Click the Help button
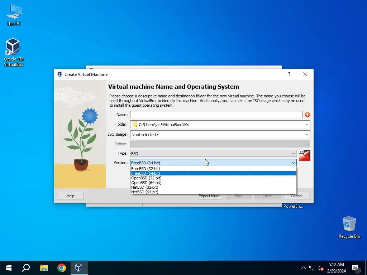Viewport: 367px width, 275px height. click(x=71, y=196)
